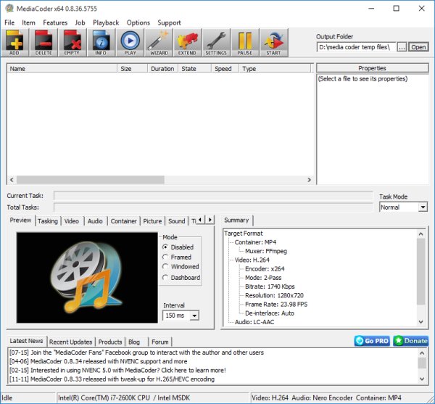This screenshot has height=404, width=435.
Task: Click the preview film reel thumbnail
Action: (x=87, y=278)
